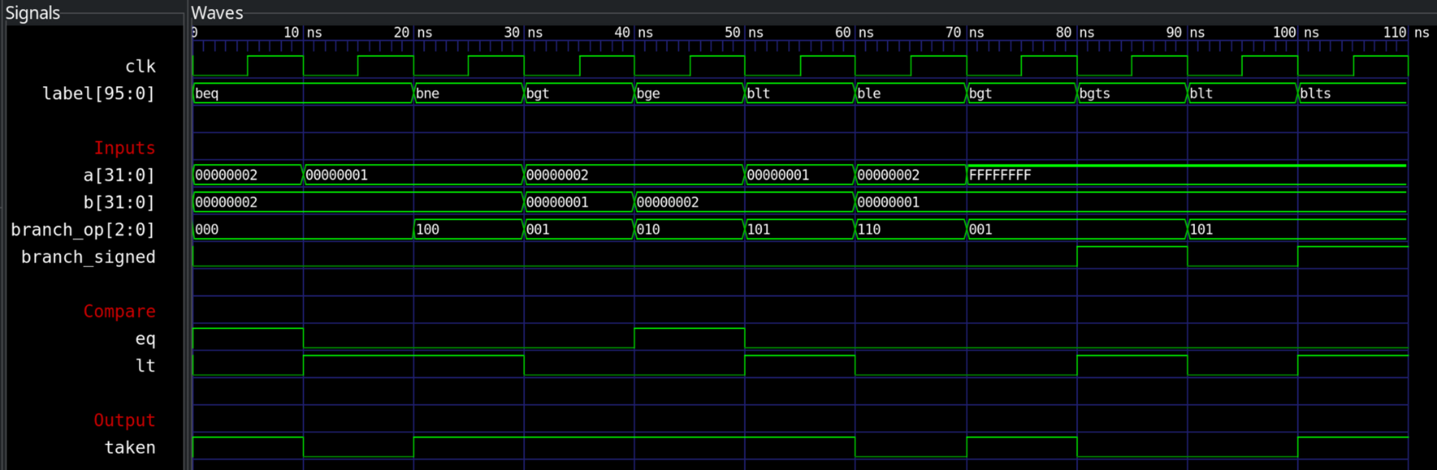Click the red Inputs group comment

pyautogui.click(x=124, y=148)
